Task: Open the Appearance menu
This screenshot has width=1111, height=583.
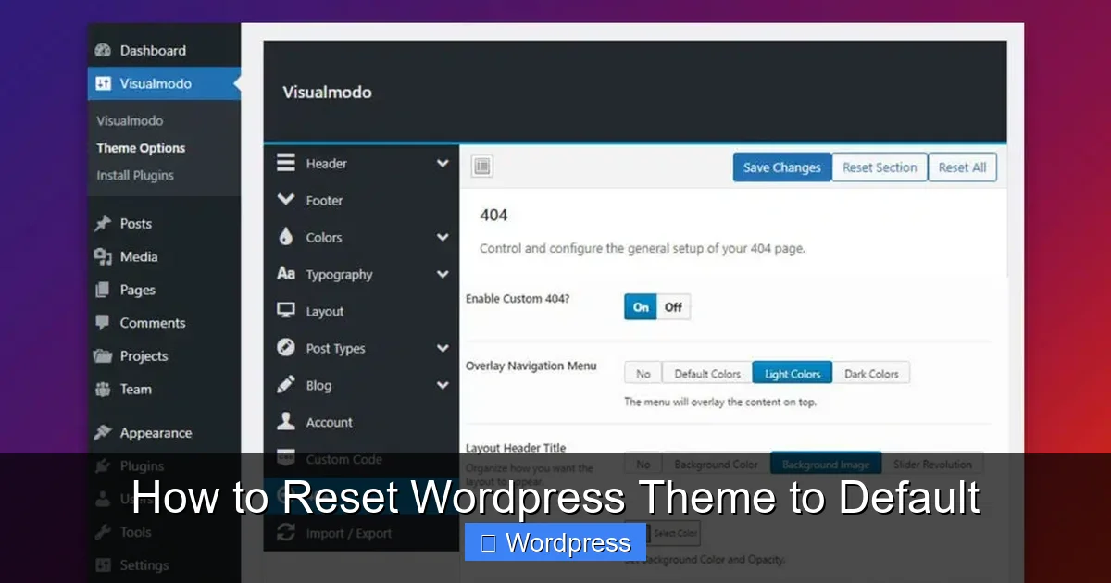Action: (x=164, y=433)
